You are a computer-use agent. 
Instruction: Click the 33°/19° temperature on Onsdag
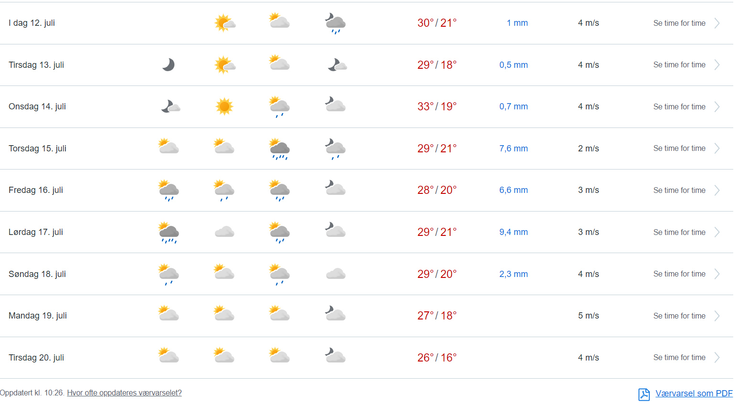pyautogui.click(x=437, y=106)
